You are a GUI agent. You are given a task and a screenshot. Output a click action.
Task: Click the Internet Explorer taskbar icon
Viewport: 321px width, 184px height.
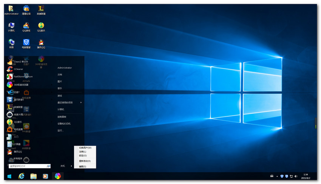(x=22, y=176)
